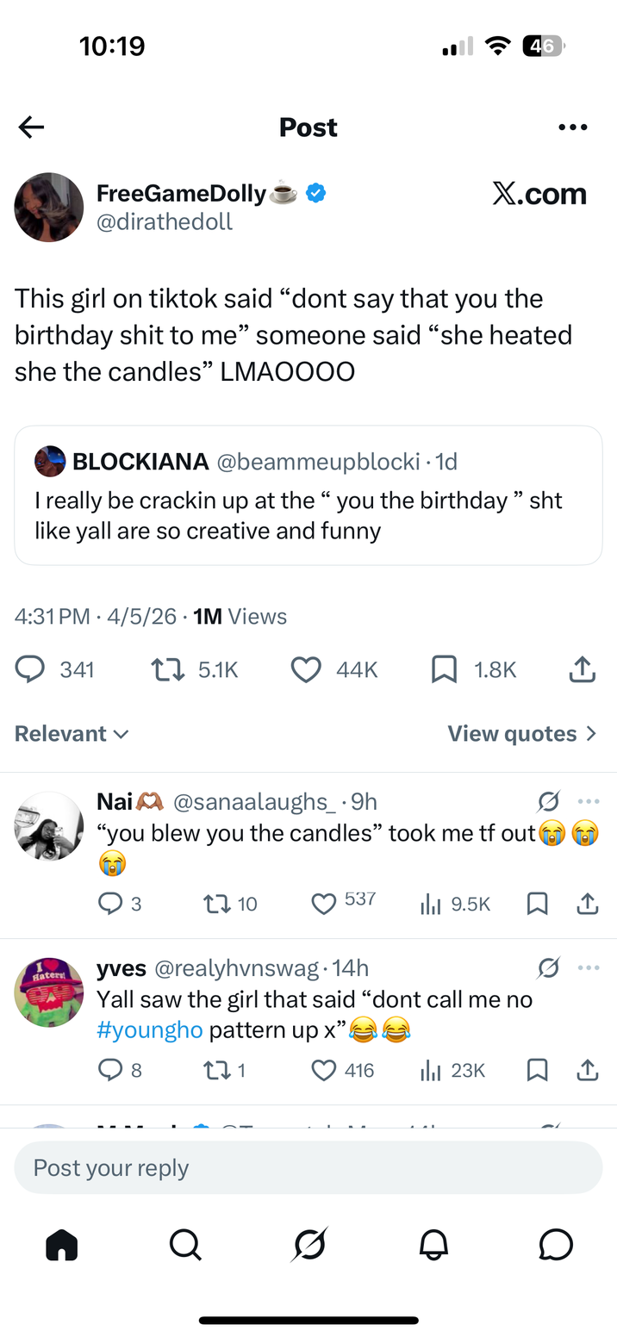Repost the tweet using the retweet icon
The image size is (617, 1337).
166,669
